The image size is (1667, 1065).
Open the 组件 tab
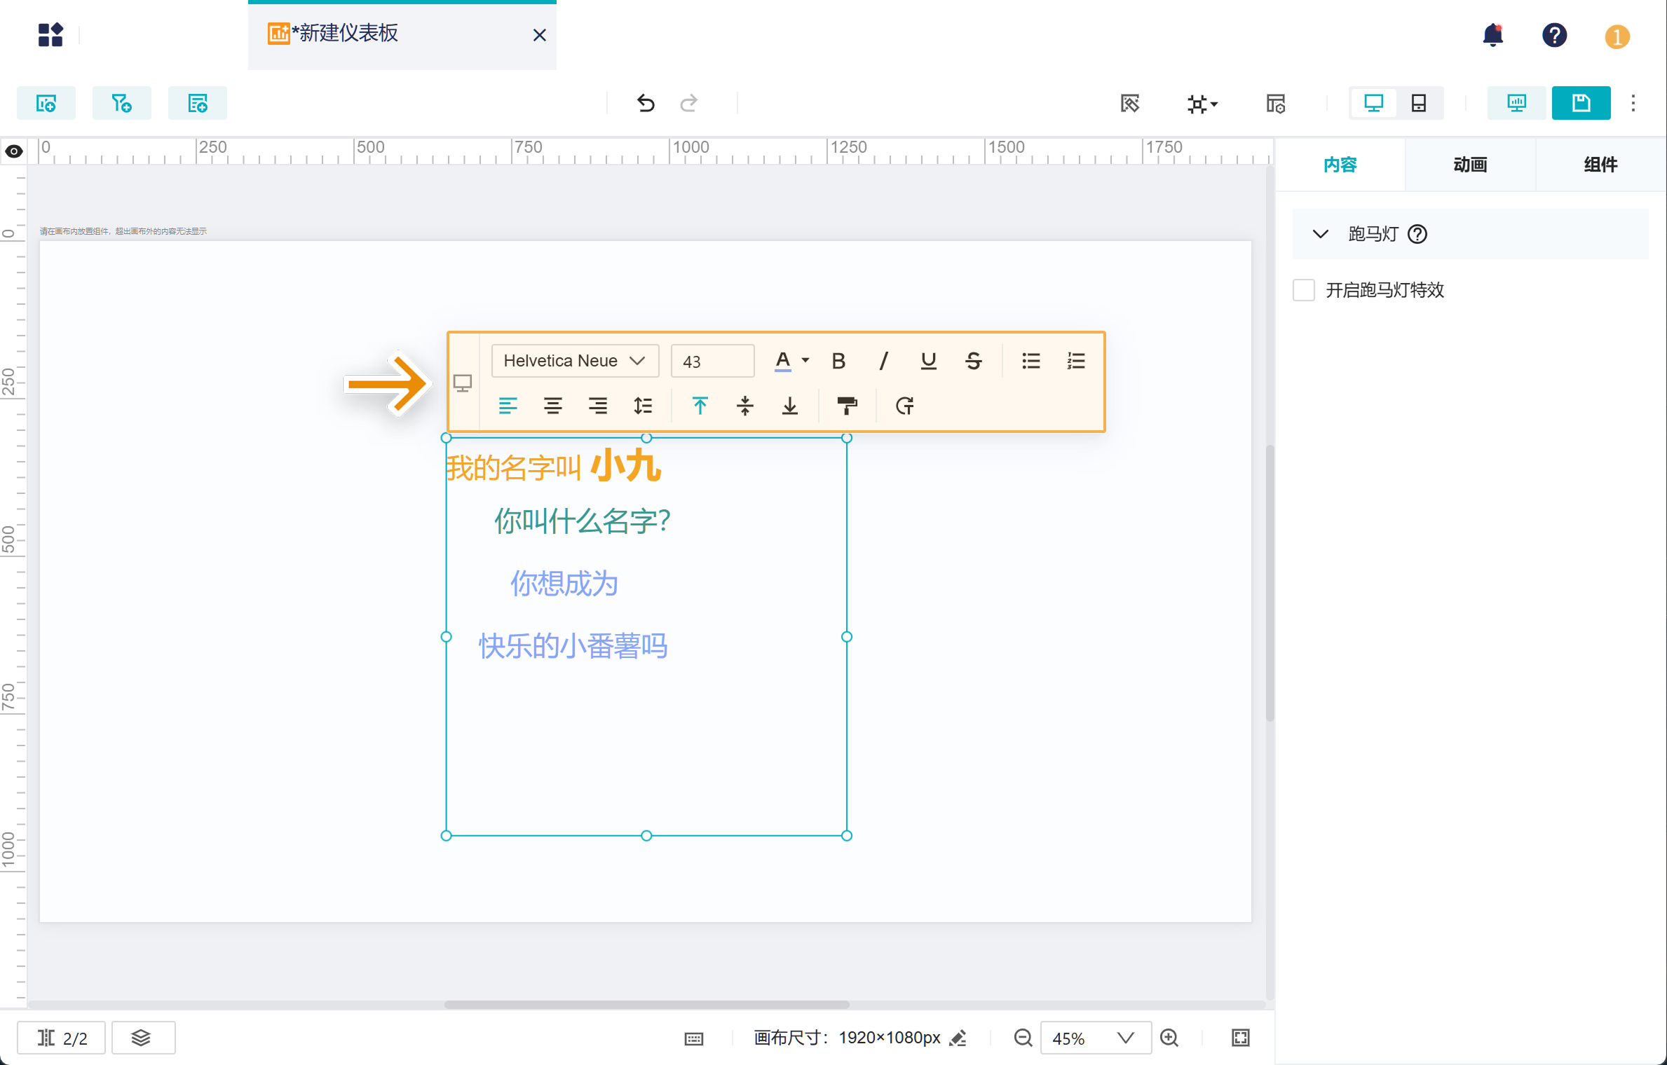point(1600,165)
